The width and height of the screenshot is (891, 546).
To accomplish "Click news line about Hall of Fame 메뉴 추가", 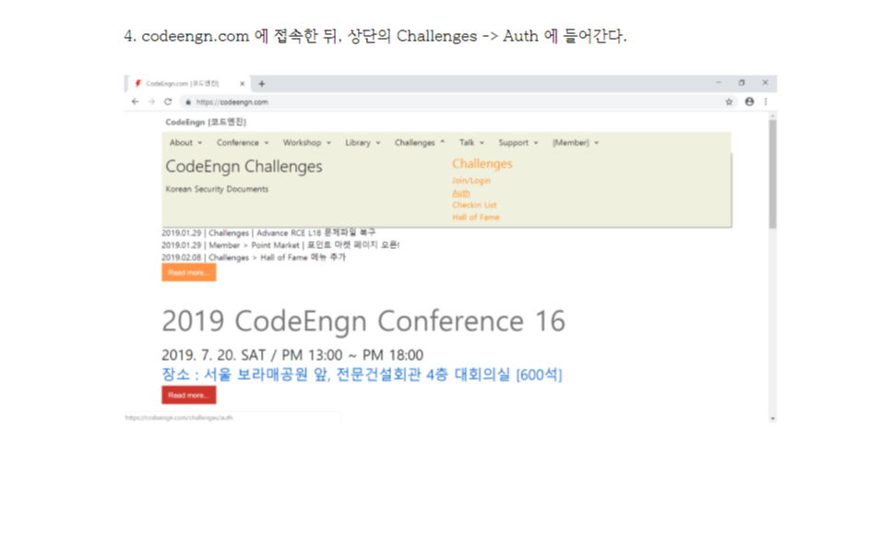I will (x=254, y=257).
